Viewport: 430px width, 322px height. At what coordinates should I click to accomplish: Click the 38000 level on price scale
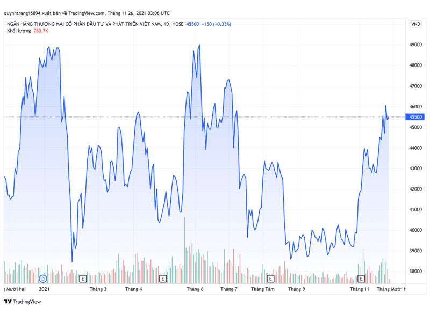[x=415, y=272]
